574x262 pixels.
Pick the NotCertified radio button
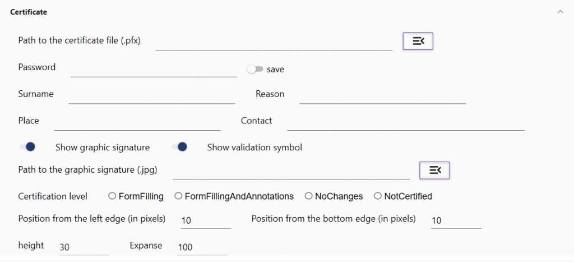[377, 196]
